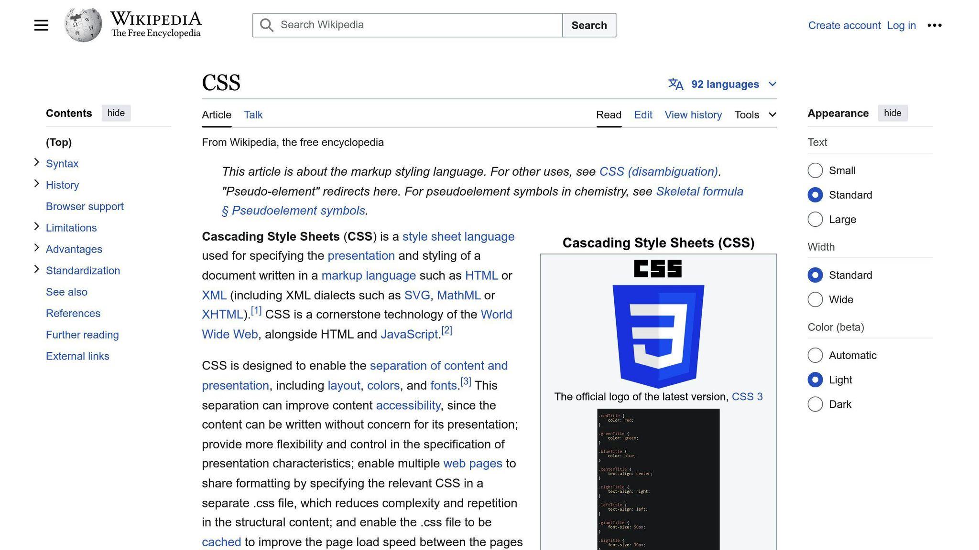Select the Large text size option

[815, 219]
